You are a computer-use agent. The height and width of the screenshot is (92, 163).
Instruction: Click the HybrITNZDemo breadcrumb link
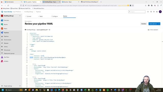click(17, 12)
